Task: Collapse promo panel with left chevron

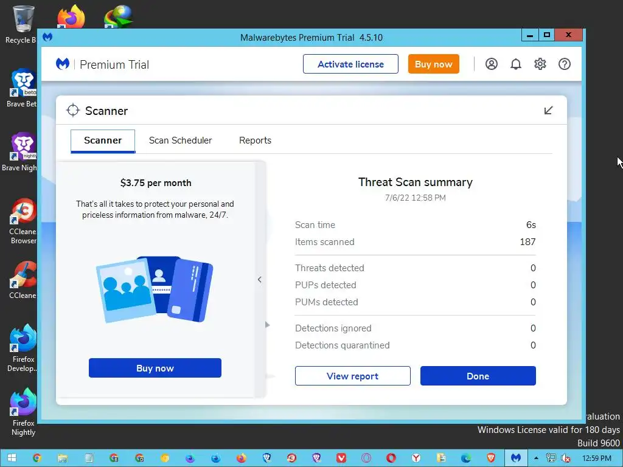Action: coord(259,280)
